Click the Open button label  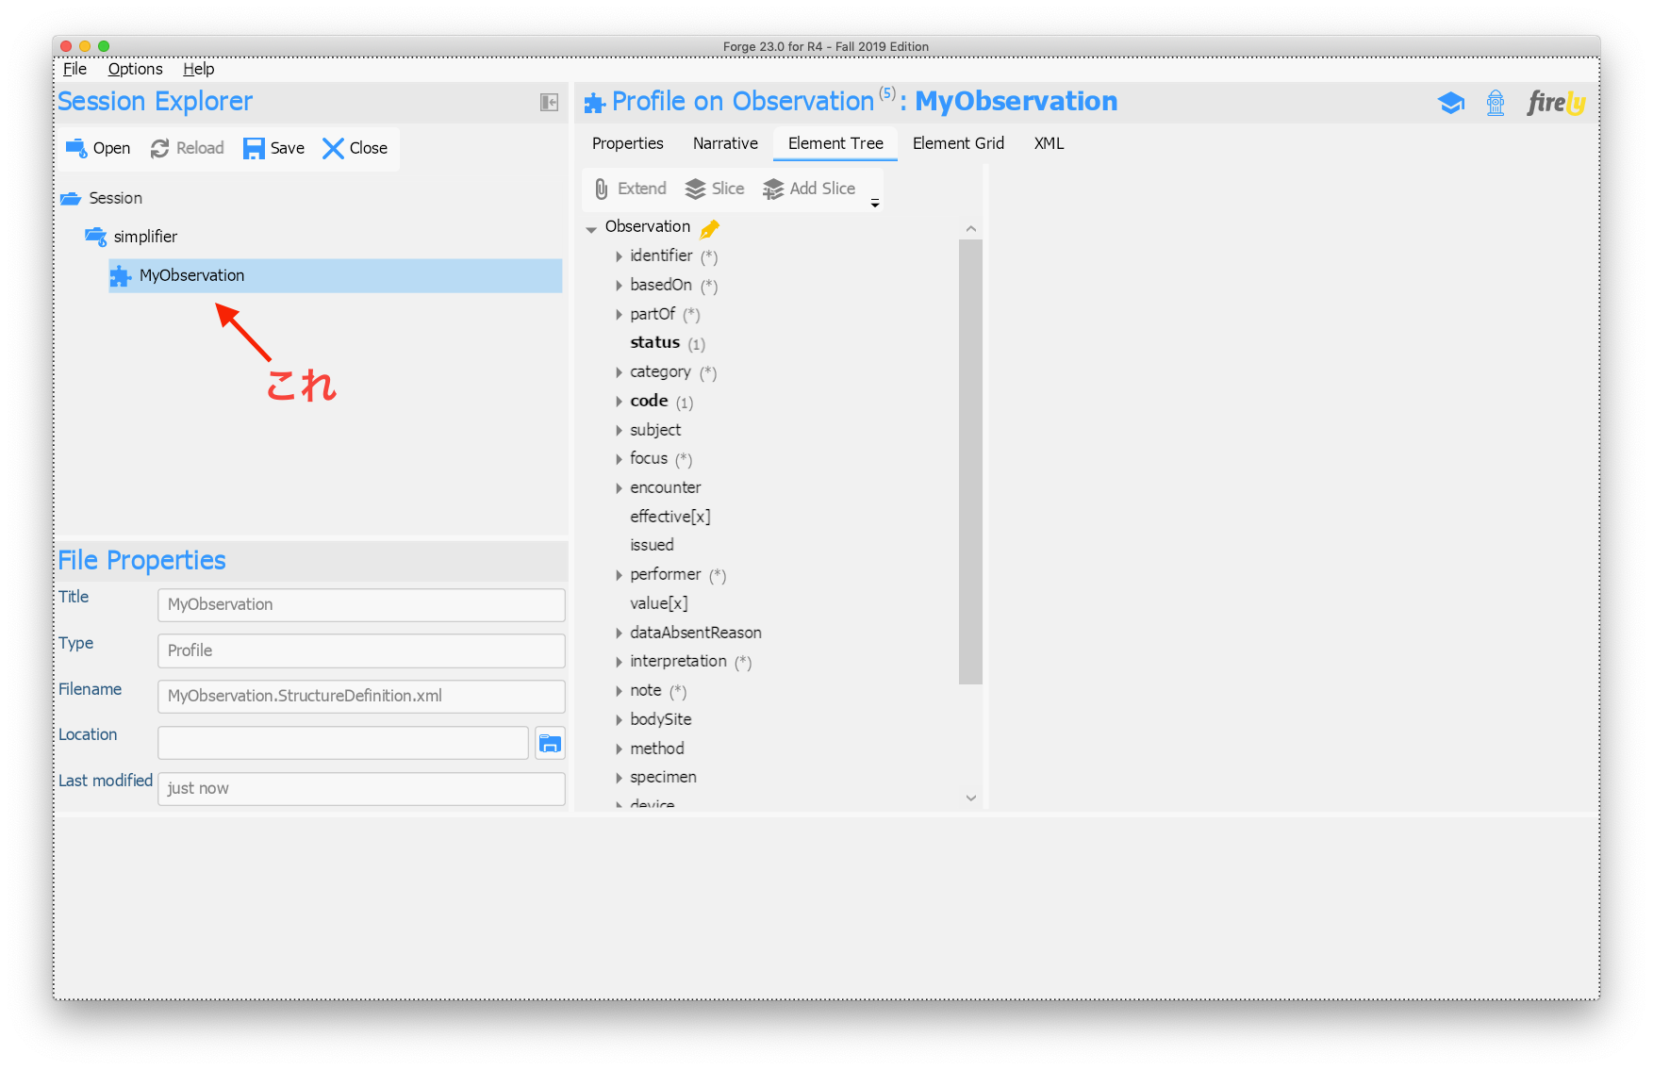(111, 148)
